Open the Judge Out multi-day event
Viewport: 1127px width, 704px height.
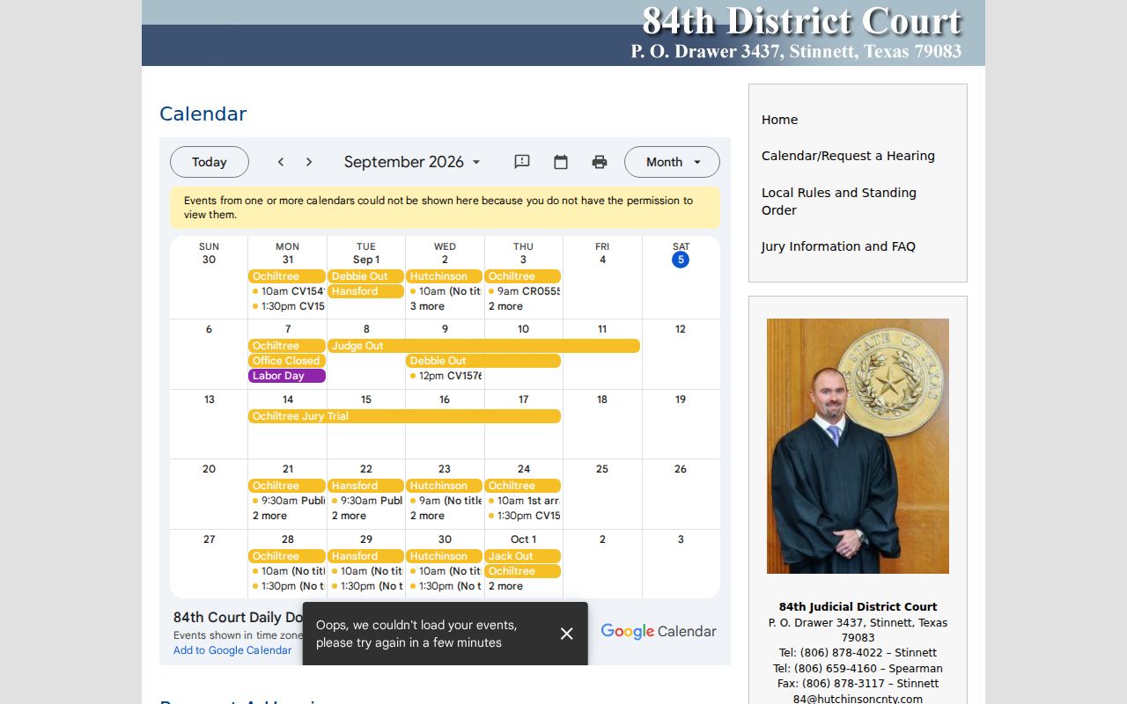click(483, 346)
